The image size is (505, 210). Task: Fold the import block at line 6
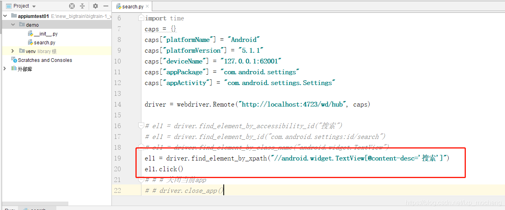[x=141, y=18]
